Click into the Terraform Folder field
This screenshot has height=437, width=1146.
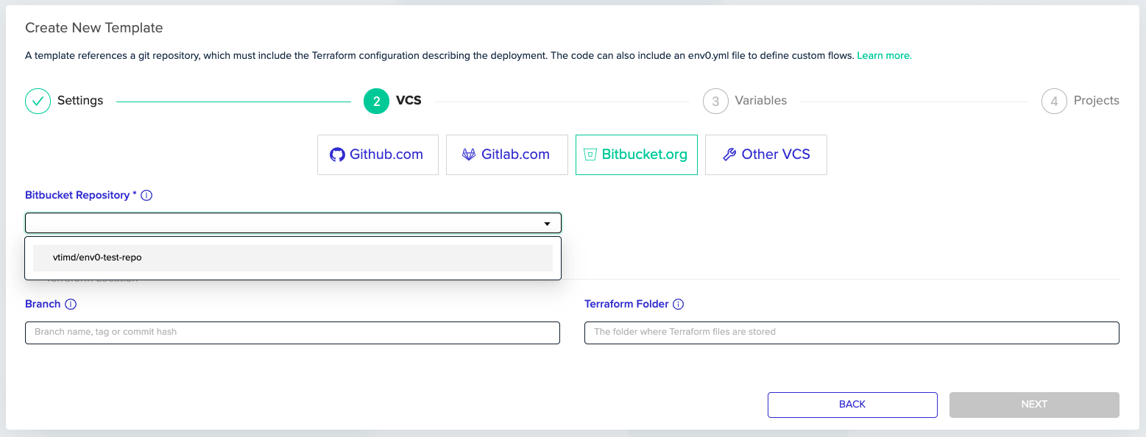(x=852, y=333)
